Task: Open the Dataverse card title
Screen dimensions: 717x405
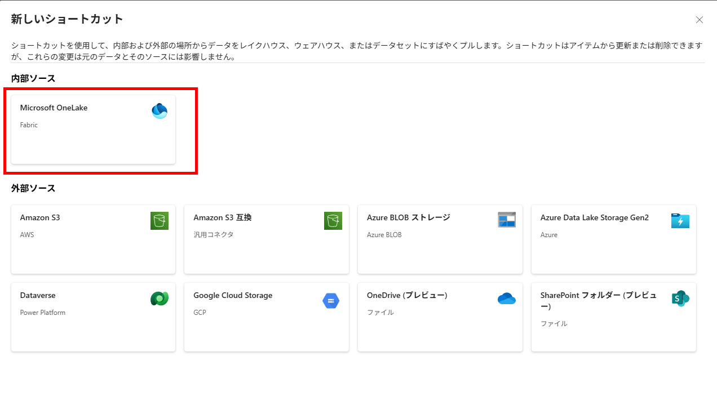Action: click(x=38, y=295)
